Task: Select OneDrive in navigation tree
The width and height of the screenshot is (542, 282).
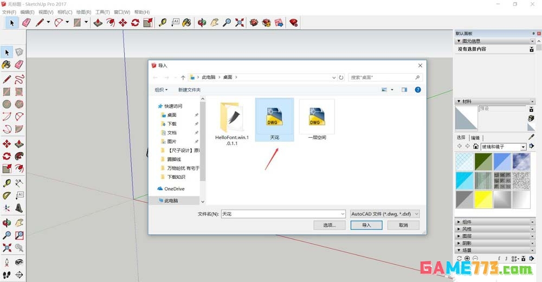Action: click(174, 189)
